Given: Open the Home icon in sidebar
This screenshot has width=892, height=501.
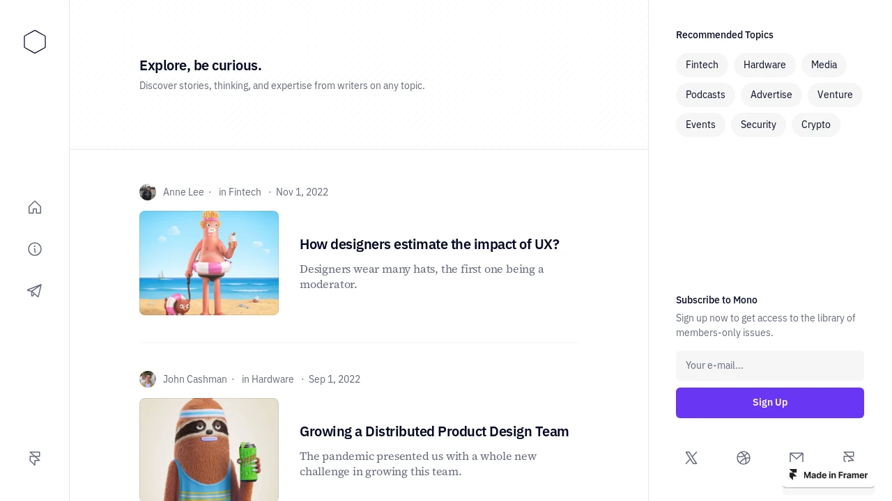Looking at the screenshot, I should click(35, 207).
